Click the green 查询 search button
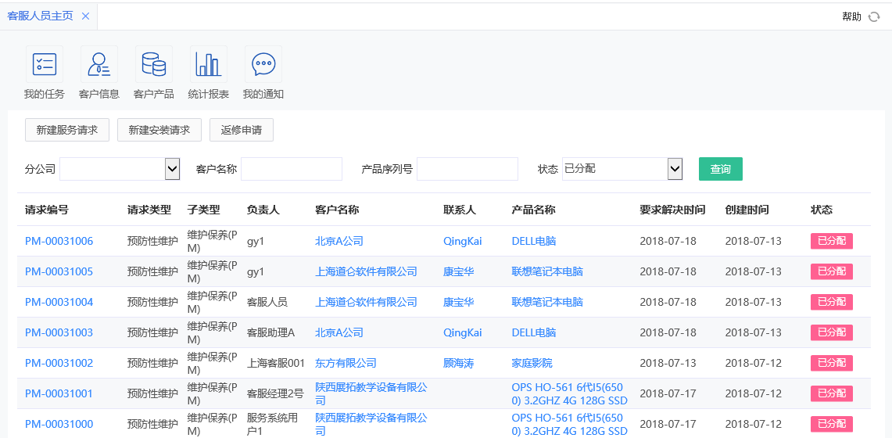This screenshot has height=438, width=892. (x=720, y=169)
